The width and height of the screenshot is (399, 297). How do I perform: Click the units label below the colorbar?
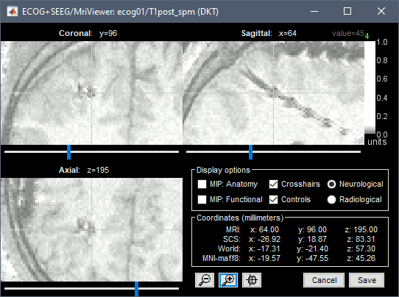point(377,142)
